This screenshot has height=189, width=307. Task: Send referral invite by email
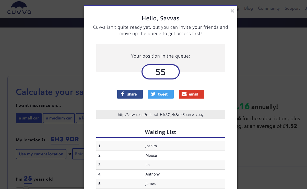[191, 94]
